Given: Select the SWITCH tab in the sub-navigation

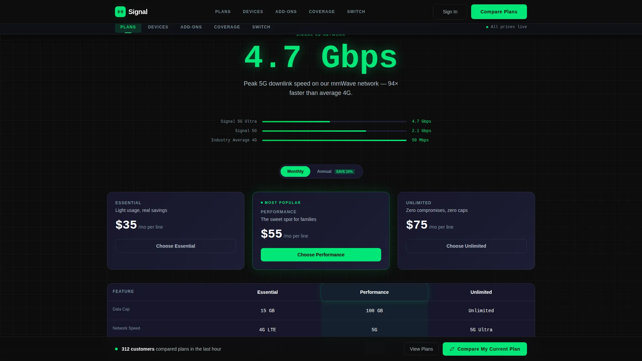Looking at the screenshot, I should click(x=261, y=27).
